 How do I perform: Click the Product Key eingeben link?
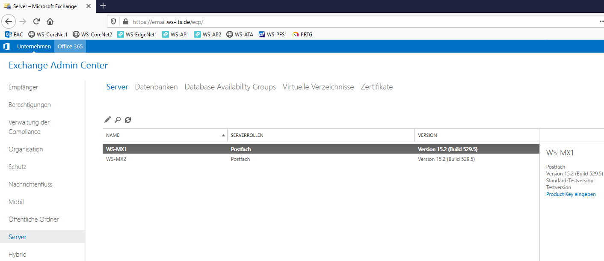(571, 194)
